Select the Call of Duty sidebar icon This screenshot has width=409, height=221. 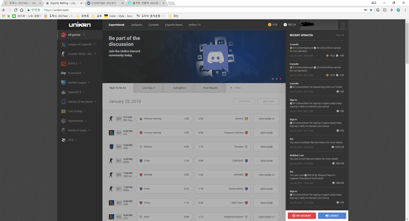pos(64,111)
